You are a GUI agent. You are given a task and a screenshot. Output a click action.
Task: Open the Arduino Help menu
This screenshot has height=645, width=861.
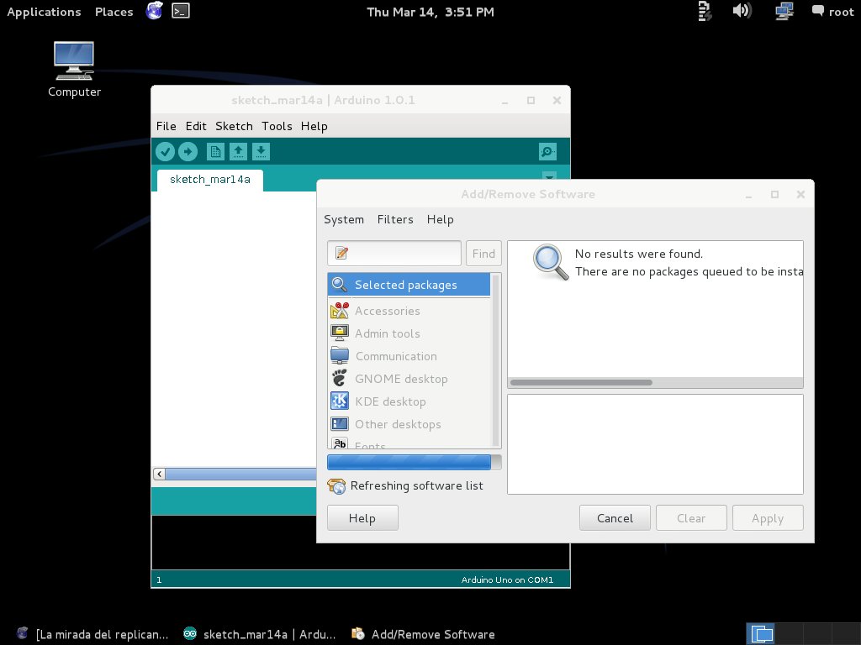tap(314, 126)
